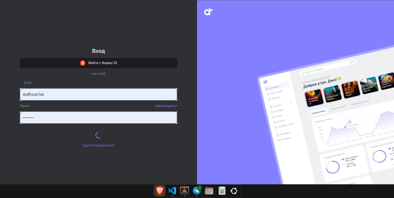Open the Files folder dock icon
The image size is (394, 198).
click(209, 191)
